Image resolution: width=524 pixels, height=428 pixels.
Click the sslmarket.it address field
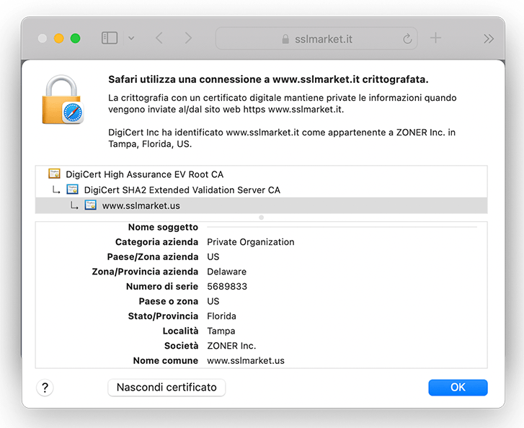click(316, 39)
